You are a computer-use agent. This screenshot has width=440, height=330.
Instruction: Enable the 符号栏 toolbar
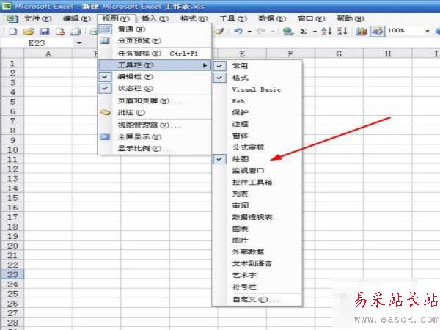(257, 287)
